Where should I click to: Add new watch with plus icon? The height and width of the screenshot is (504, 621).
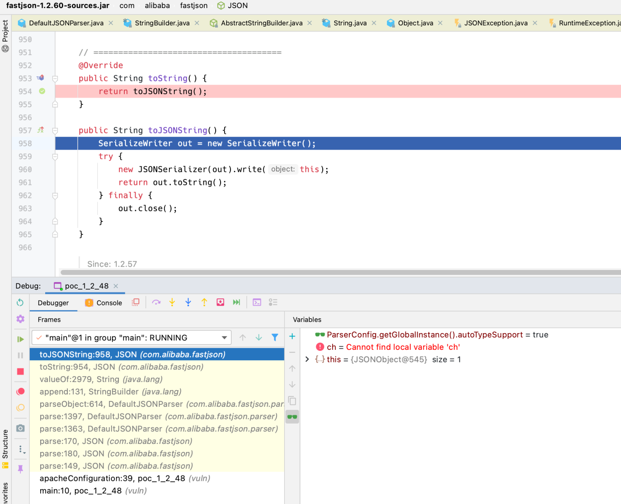click(x=292, y=336)
